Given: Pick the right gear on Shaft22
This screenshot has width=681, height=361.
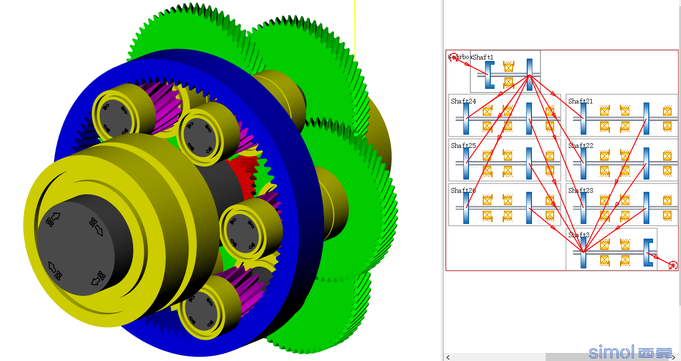Looking at the screenshot, I should 646,163.
